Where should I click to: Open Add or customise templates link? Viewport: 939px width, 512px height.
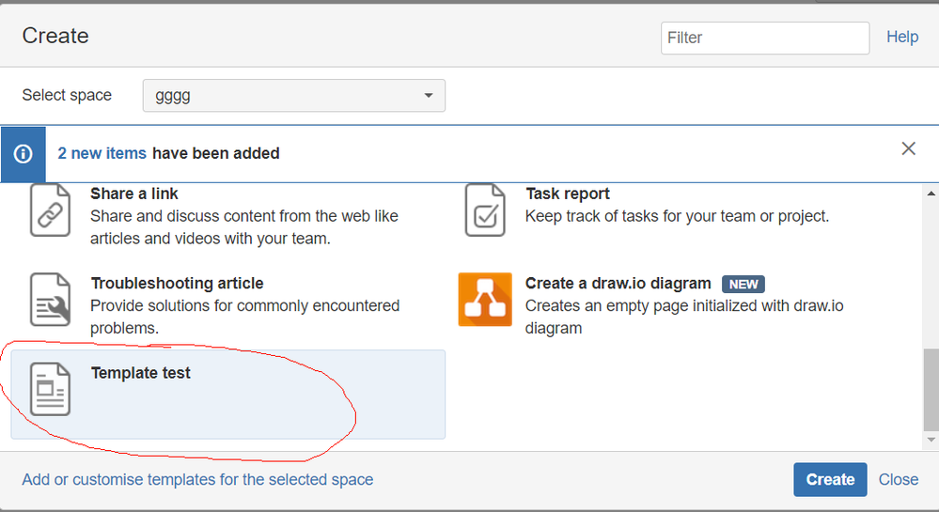[x=197, y=480]
